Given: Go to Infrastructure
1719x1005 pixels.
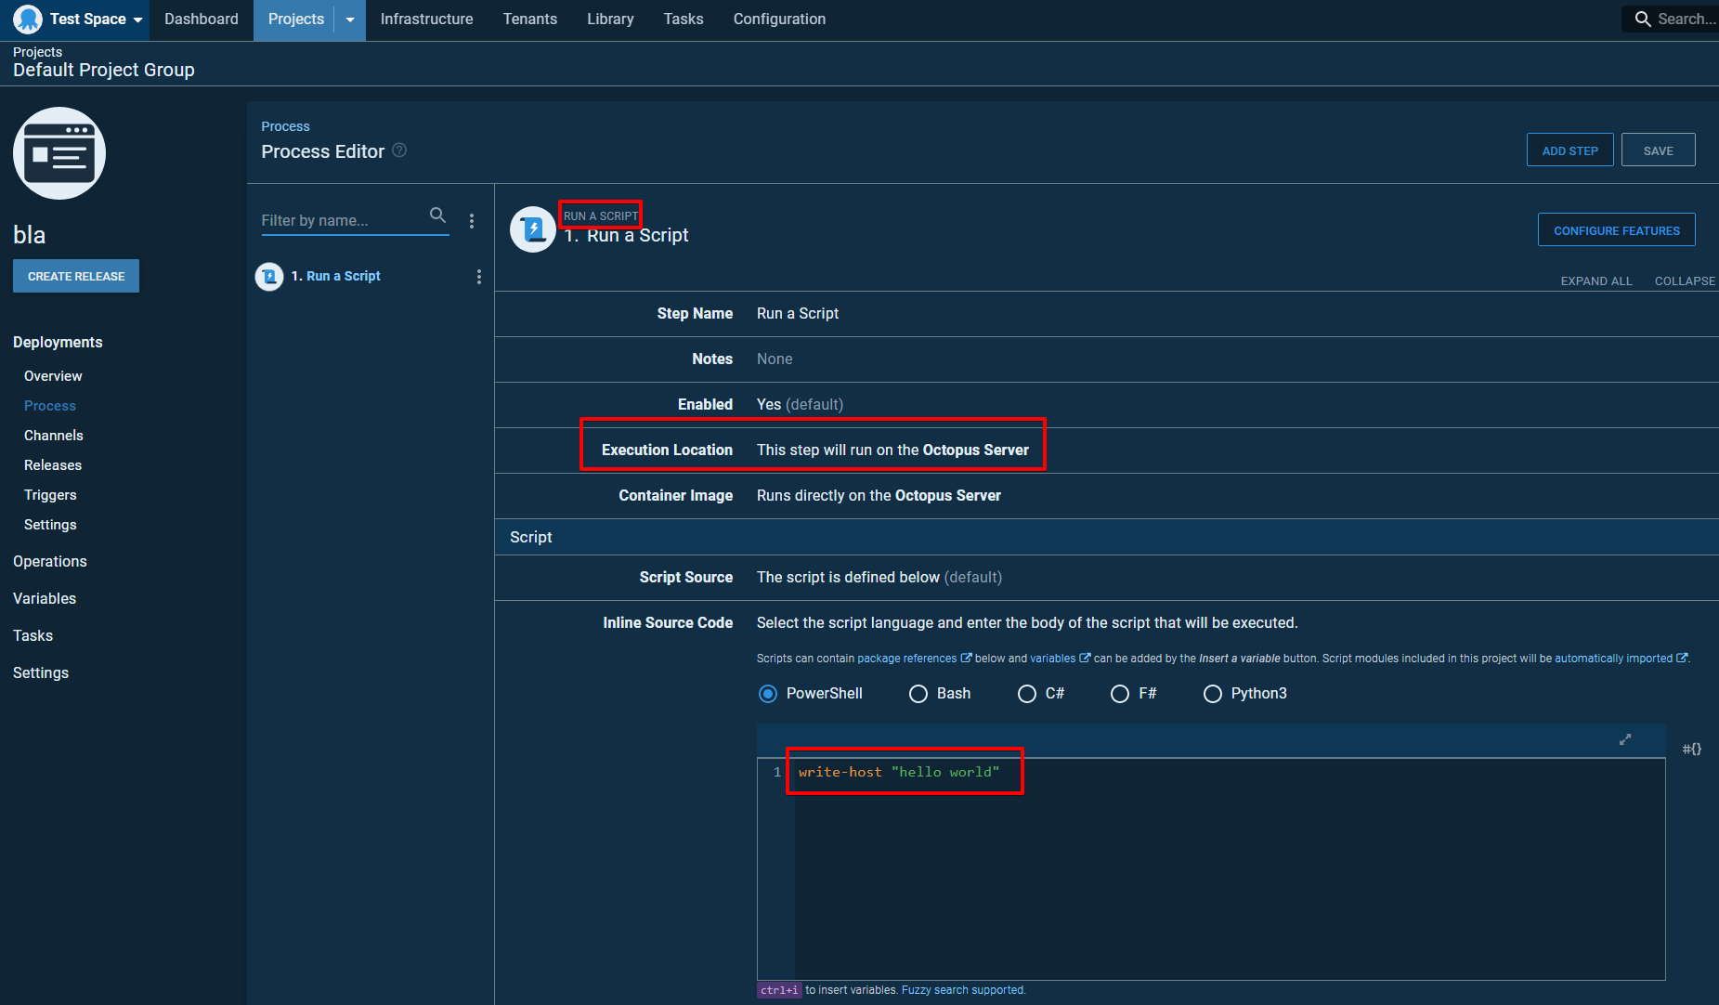Looking at the screenshot, I should point(426,19).
